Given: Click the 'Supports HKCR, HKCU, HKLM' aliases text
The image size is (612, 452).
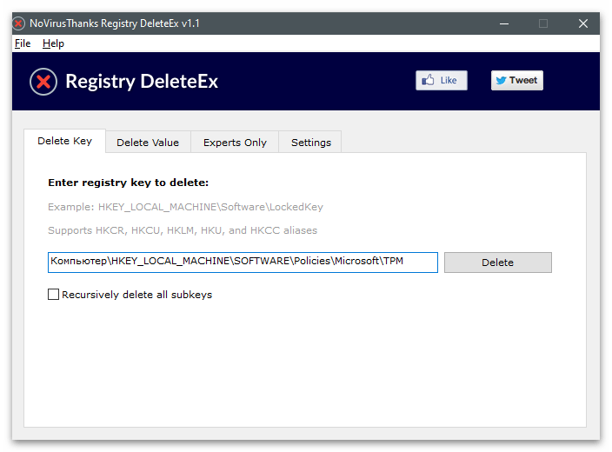Looking at the screenshot, I should point(183,230).
